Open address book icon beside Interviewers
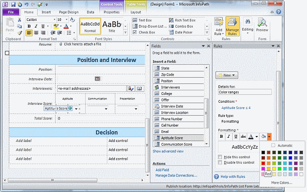This screenshot has height=192, width=307. (x=139, y=88)
